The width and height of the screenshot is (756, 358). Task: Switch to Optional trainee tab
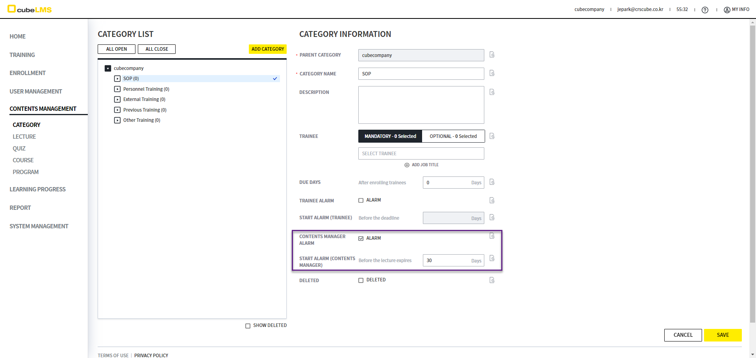[x=453, y=136]
